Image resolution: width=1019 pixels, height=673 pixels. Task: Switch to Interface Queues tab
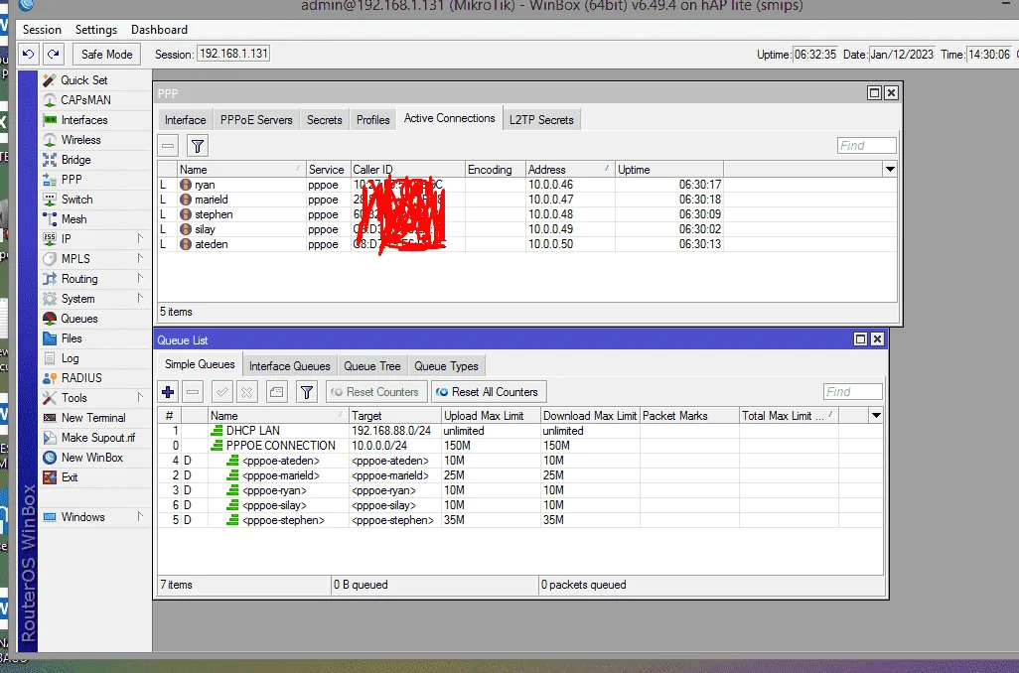click(x=290, y=366)
